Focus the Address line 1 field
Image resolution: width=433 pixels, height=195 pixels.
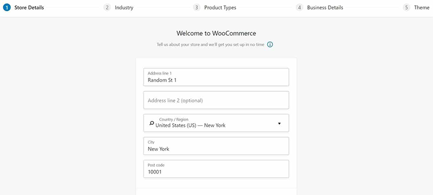pyautogui.click(x=216, y=77)
